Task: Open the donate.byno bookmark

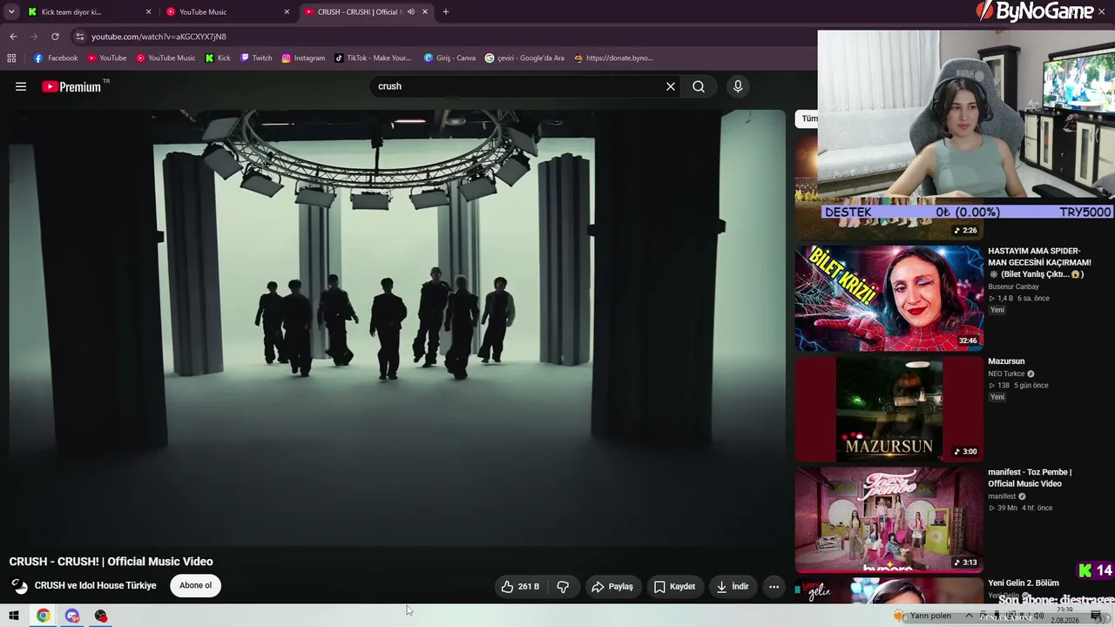Action: point(613,58)
